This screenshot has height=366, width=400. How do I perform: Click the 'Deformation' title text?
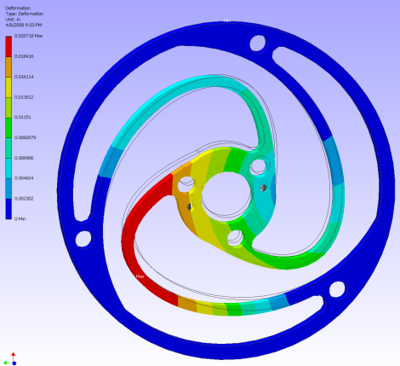[x=18, y=8]
